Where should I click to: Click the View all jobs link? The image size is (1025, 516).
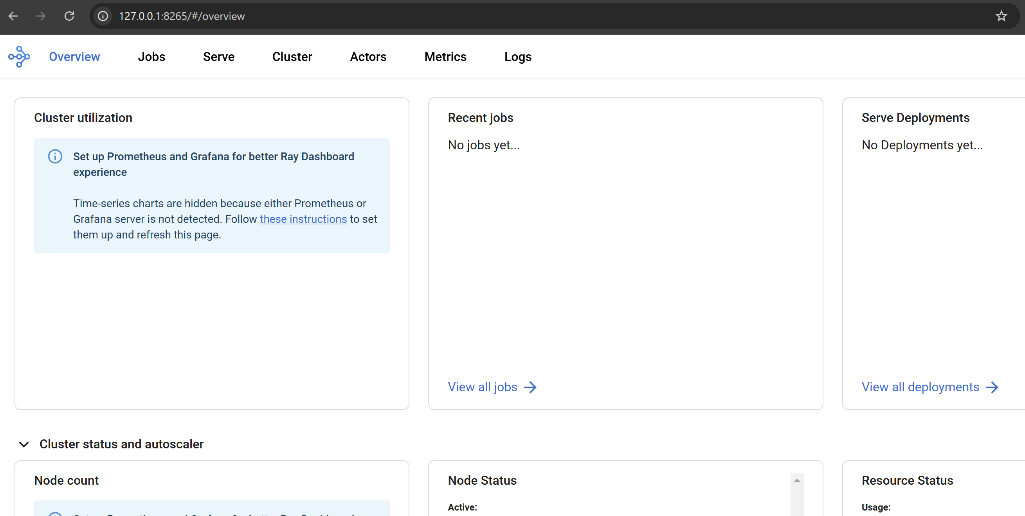482,387
